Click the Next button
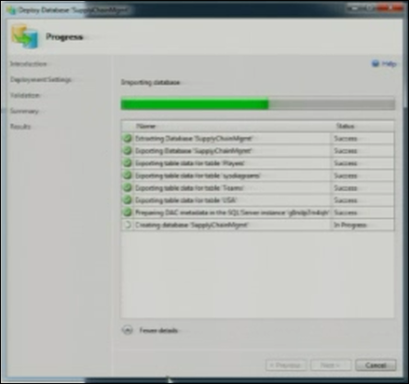The height and width of the screenshot is (384, 409). click(x=331, y=365)
